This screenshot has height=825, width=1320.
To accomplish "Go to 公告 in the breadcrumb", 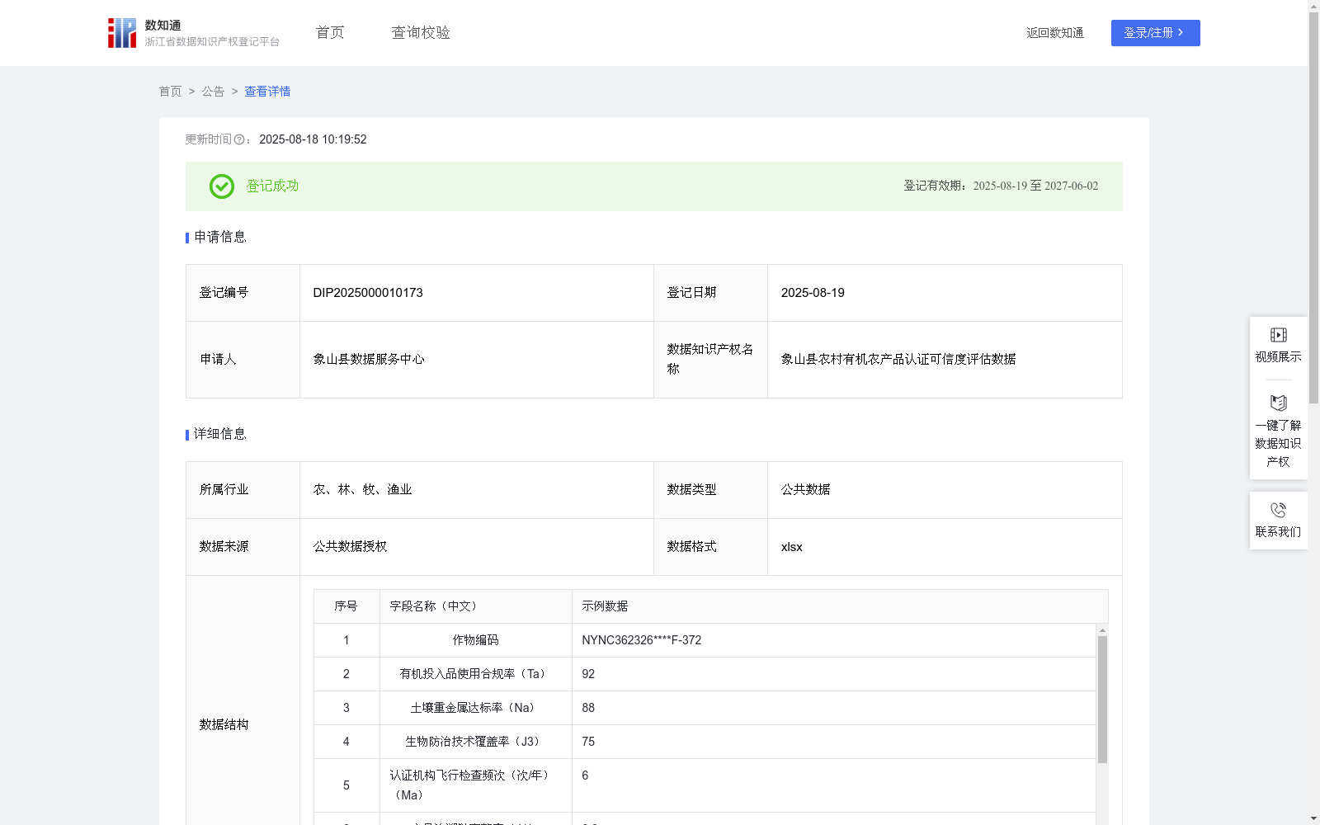I will (x=213, y=92).
